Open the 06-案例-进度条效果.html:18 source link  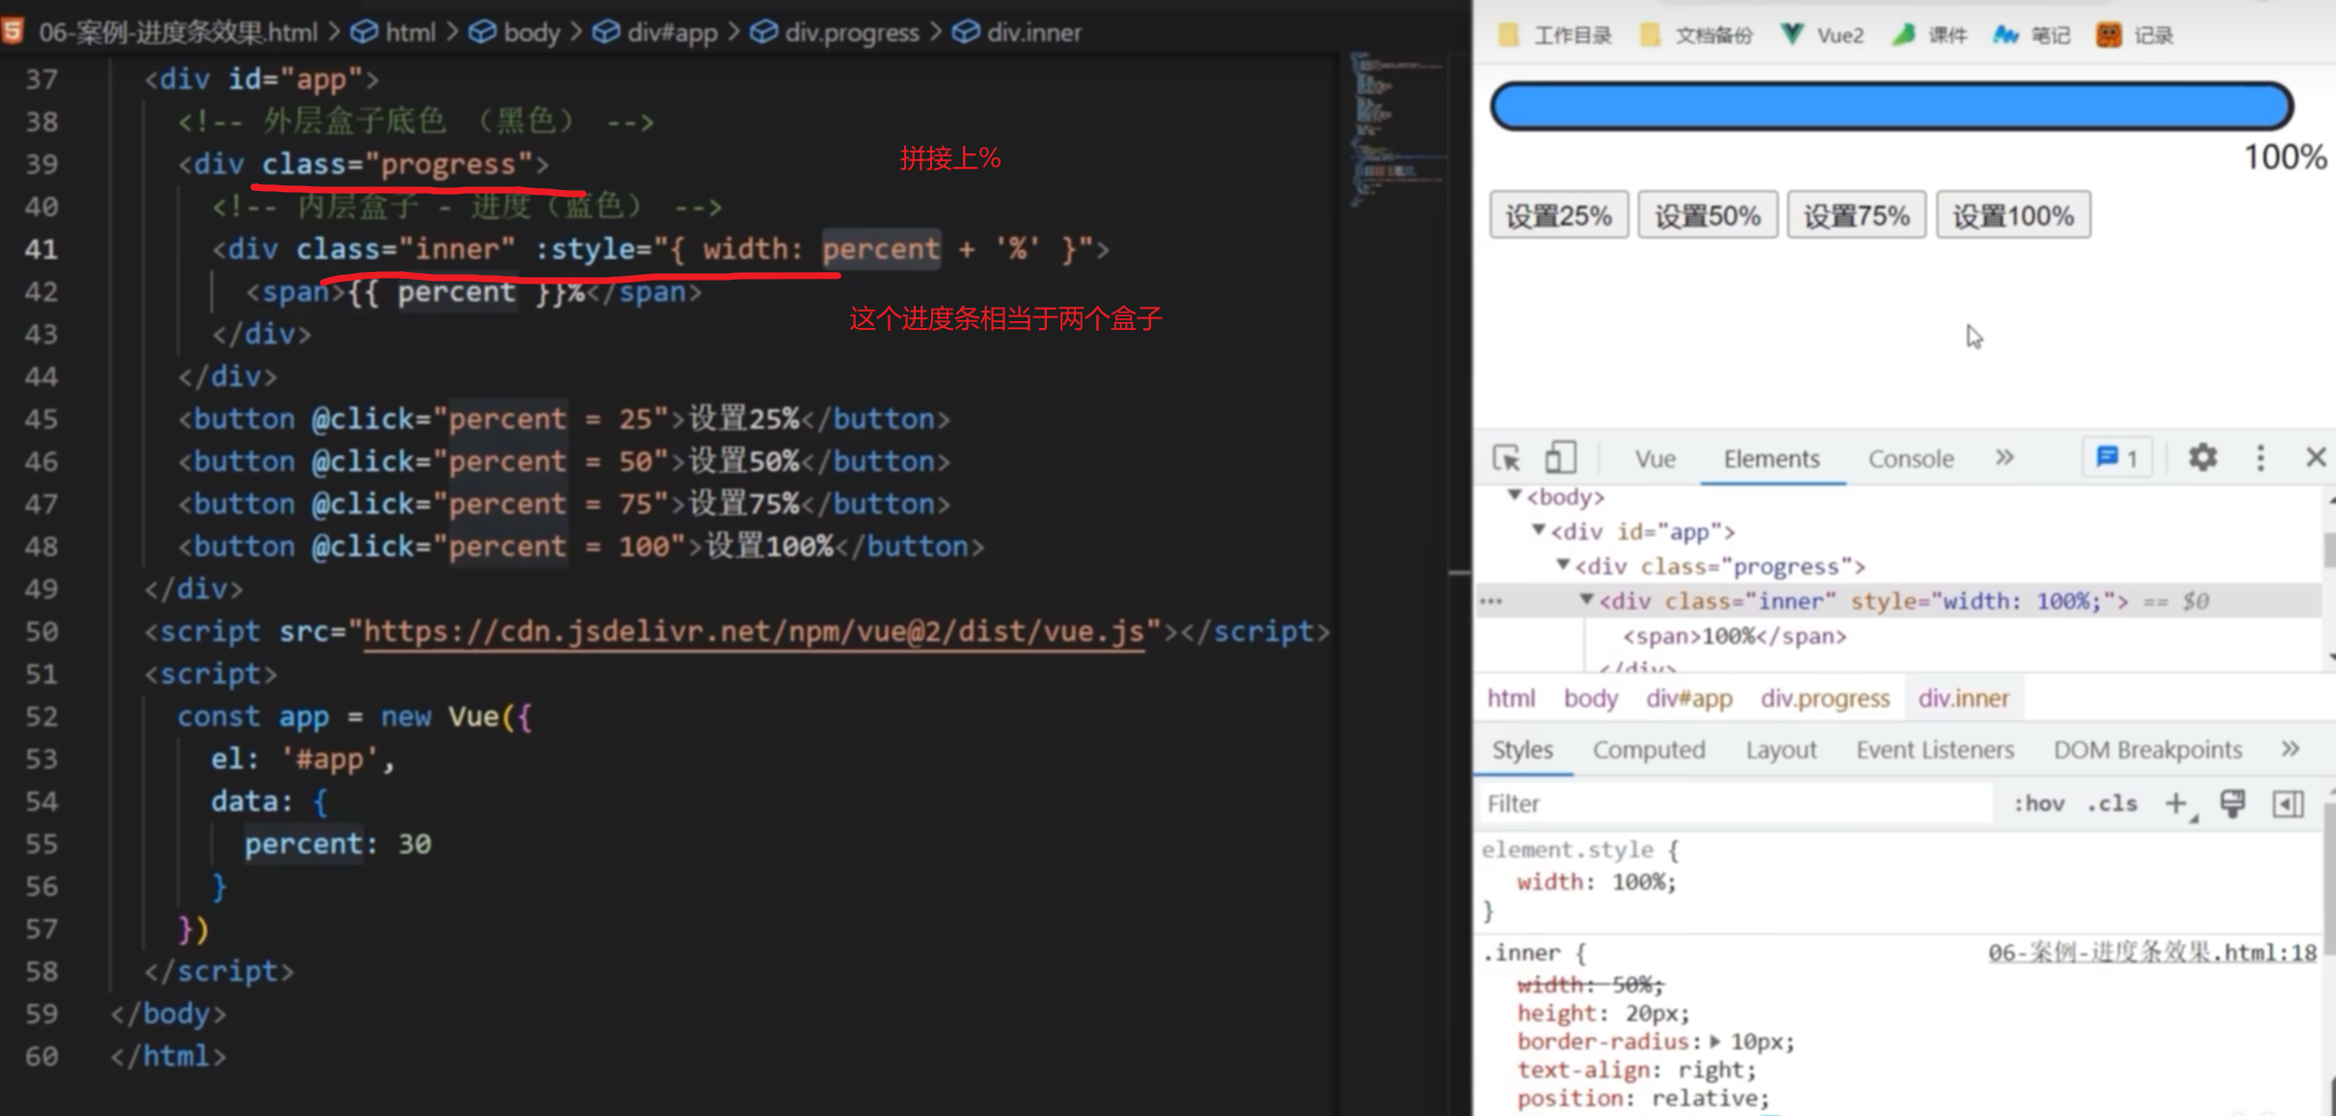coord(2151,953)
